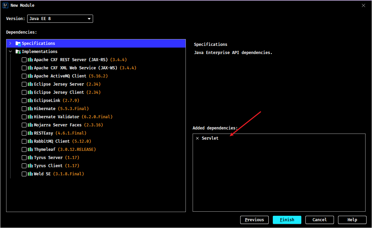
Task: Toggle the Tyrus Server checkbox
Action: (24, 158)
